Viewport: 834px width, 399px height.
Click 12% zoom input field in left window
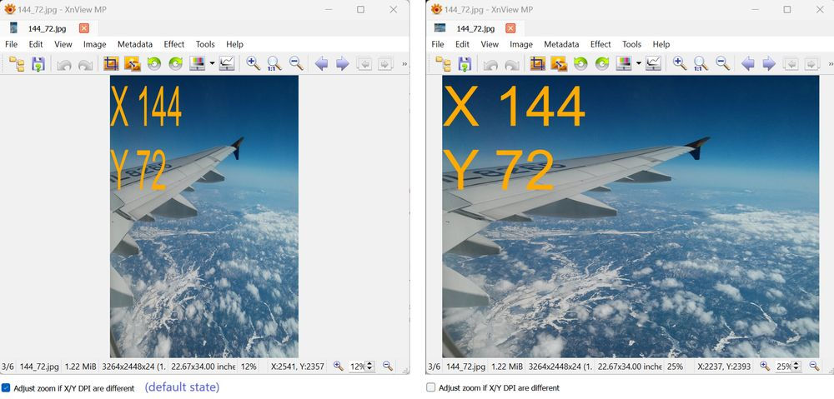pos(357,366)
